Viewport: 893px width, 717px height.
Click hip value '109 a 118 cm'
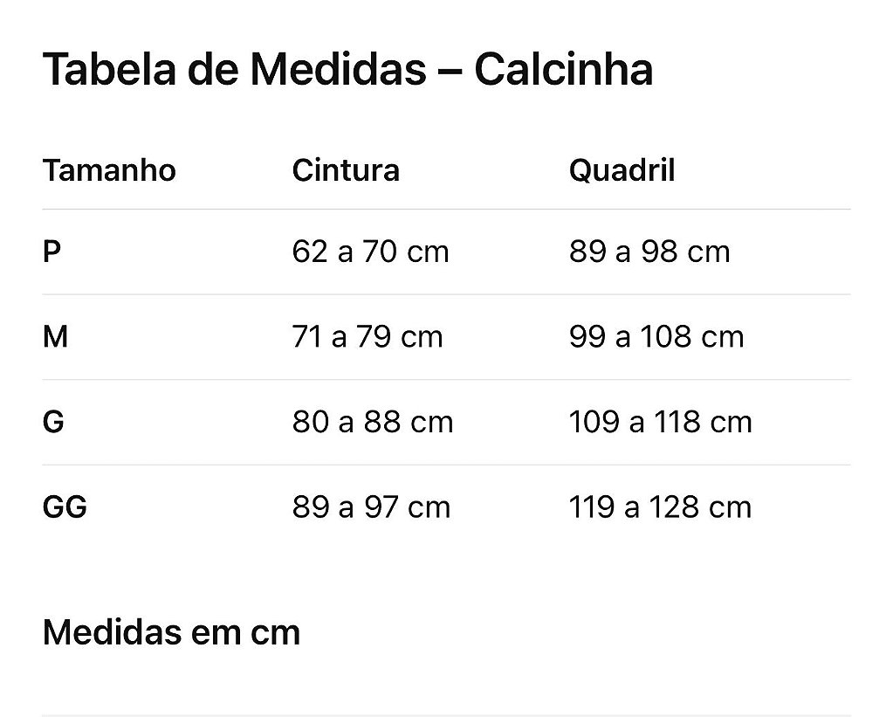[x=660, y=422]
